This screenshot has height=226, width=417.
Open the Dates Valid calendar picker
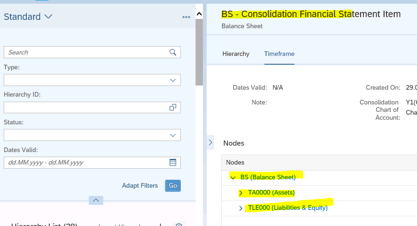tap(173, 162)
